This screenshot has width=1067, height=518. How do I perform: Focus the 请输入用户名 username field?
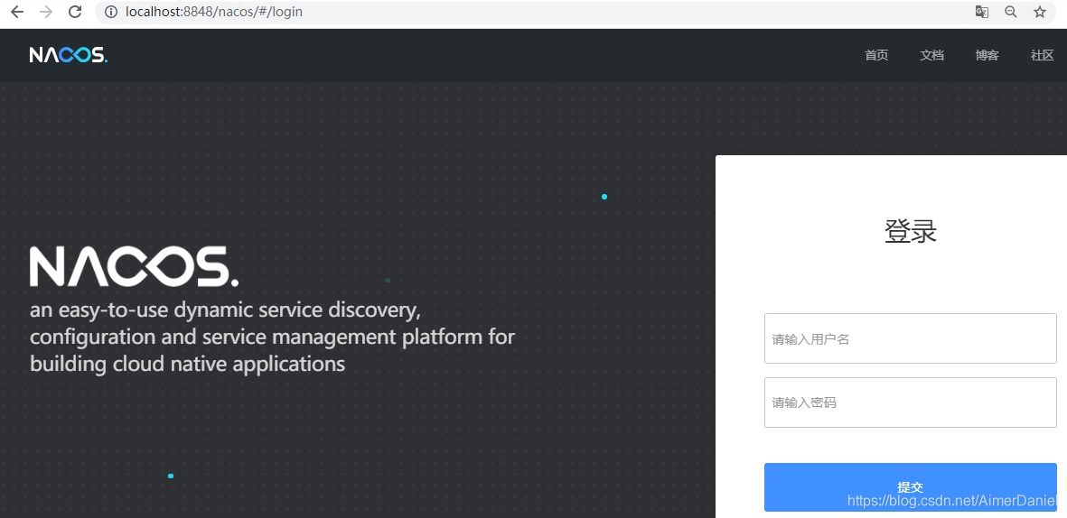pyautogui.click(x=911, y=338)
